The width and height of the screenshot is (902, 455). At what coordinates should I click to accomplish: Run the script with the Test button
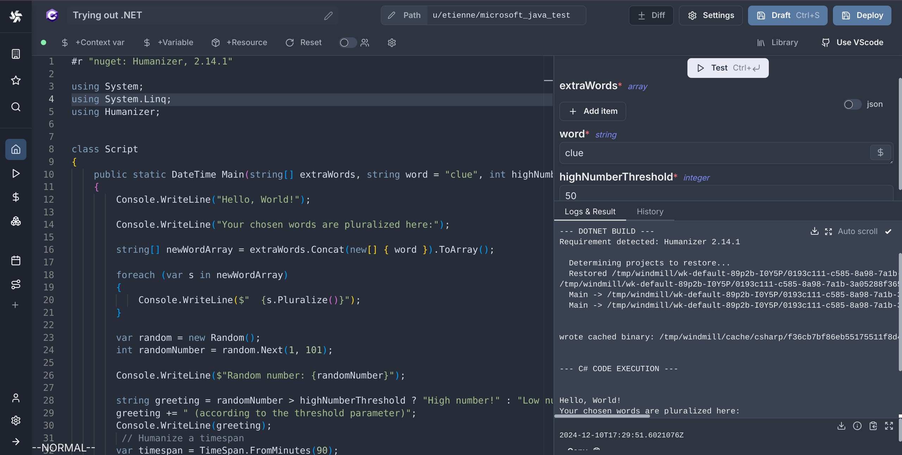pyautogui.click(x=727, y=68)
